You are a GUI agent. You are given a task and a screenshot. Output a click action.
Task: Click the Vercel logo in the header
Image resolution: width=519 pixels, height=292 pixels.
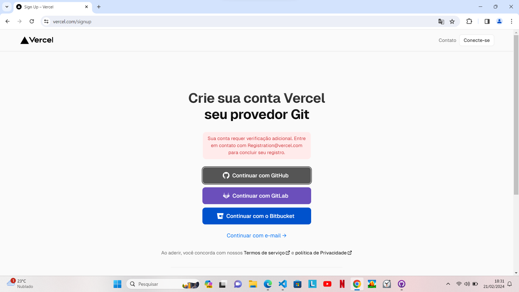pos(37,40)
